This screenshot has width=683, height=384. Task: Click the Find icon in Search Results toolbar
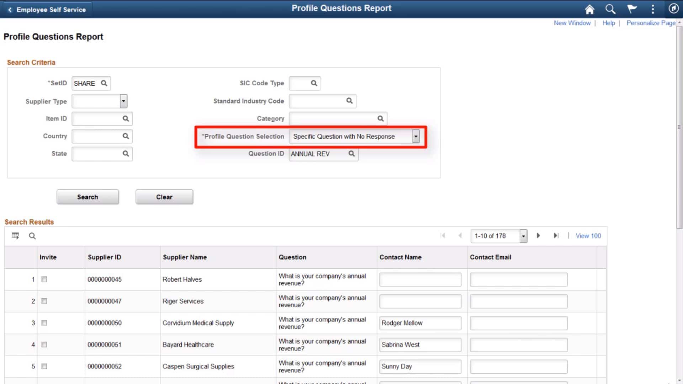pyautogui.click(x=32, y=236)
